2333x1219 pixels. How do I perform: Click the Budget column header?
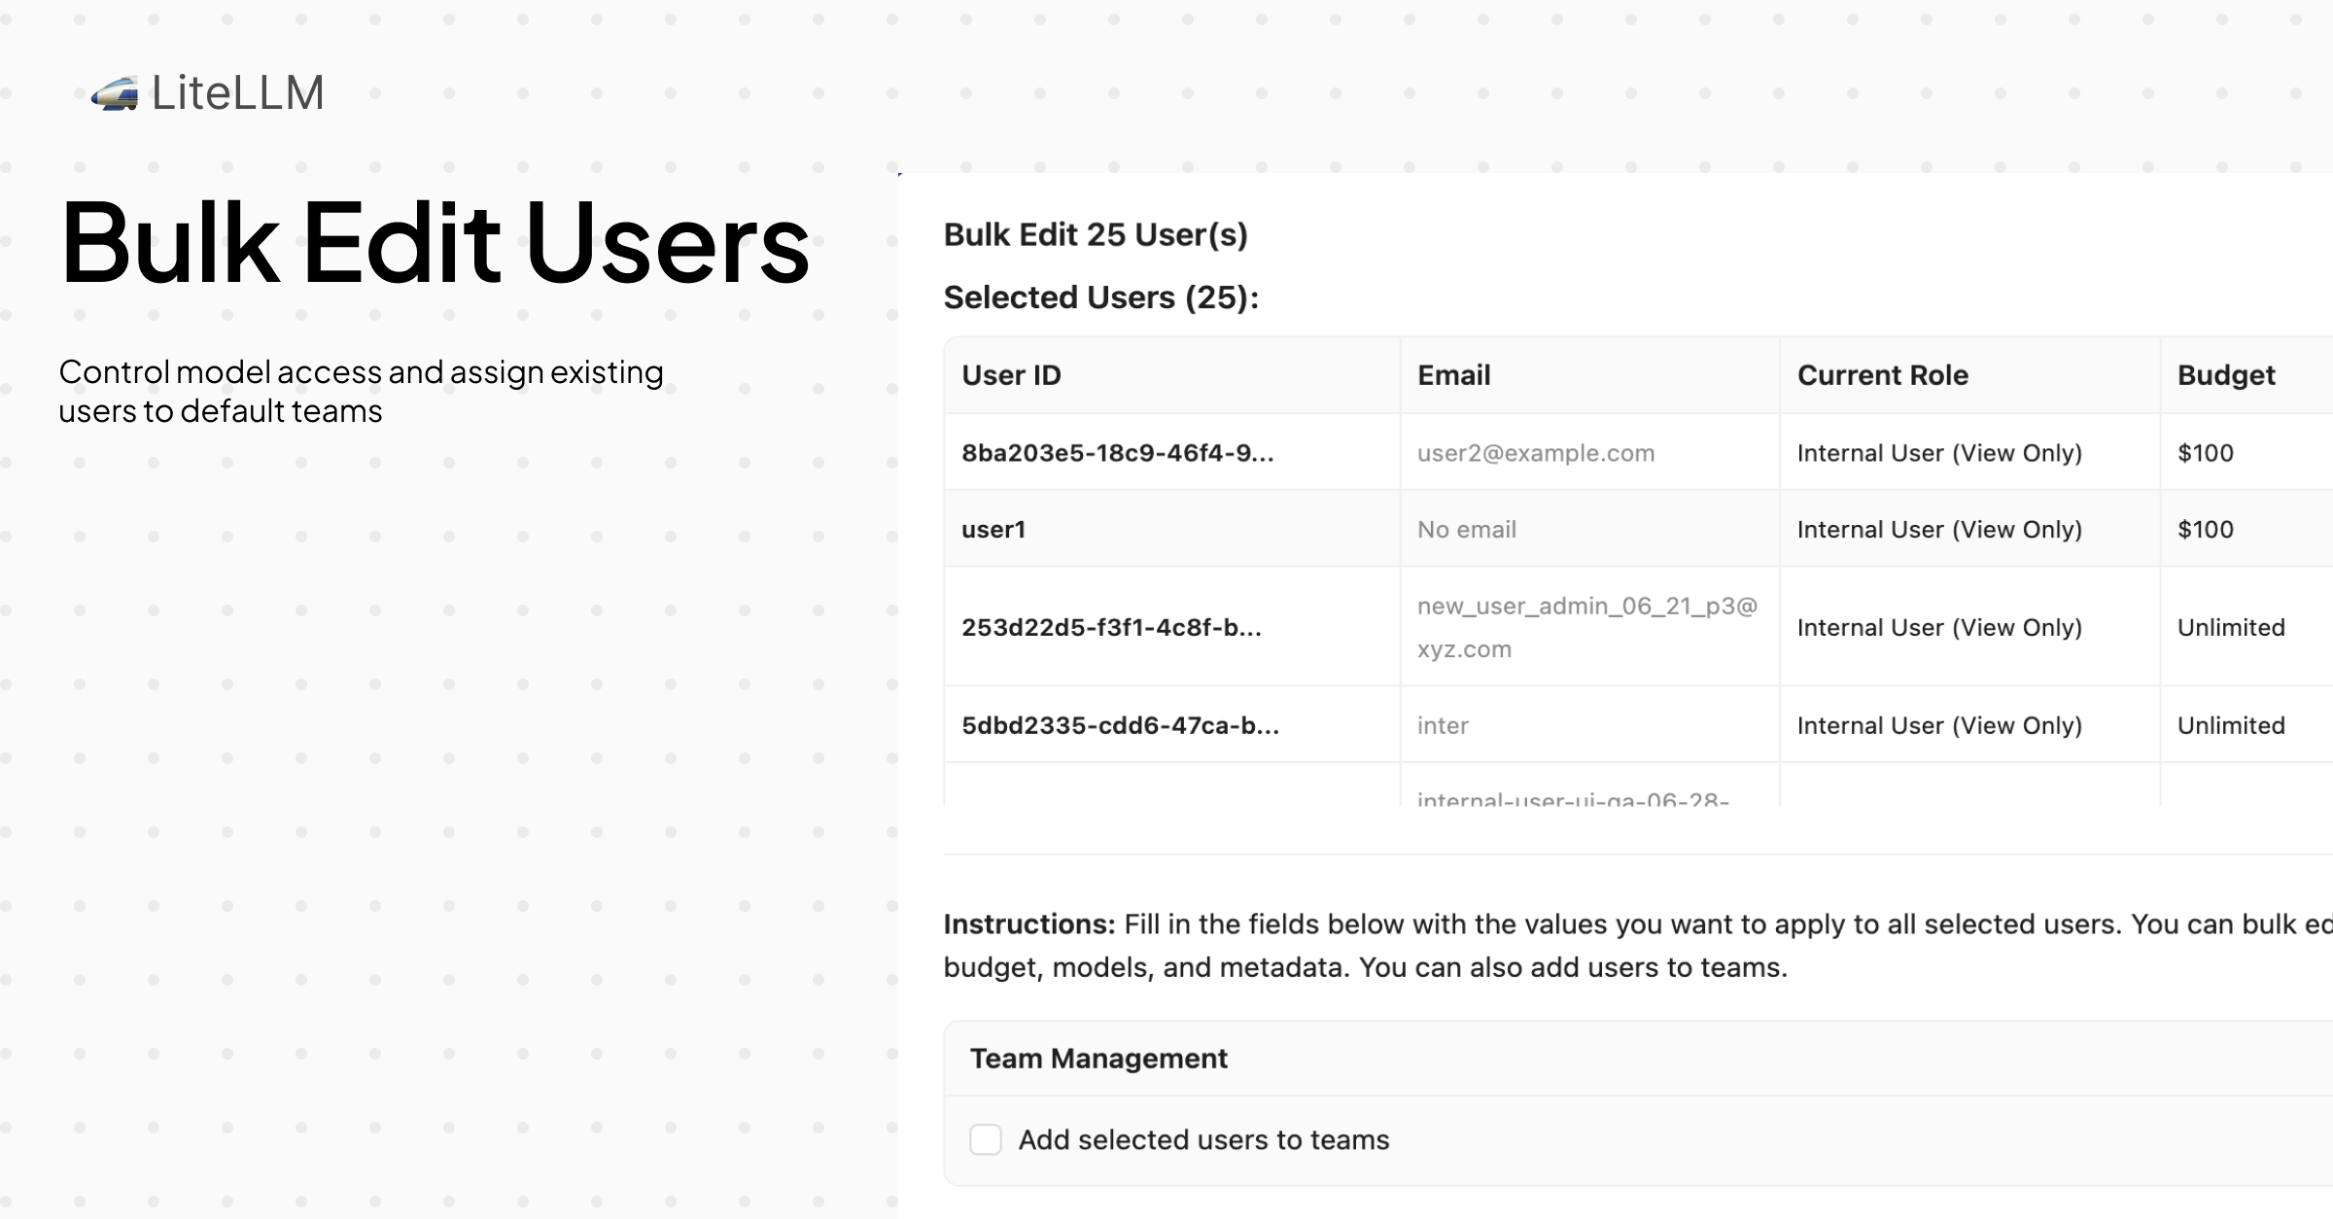point(2225,375)
